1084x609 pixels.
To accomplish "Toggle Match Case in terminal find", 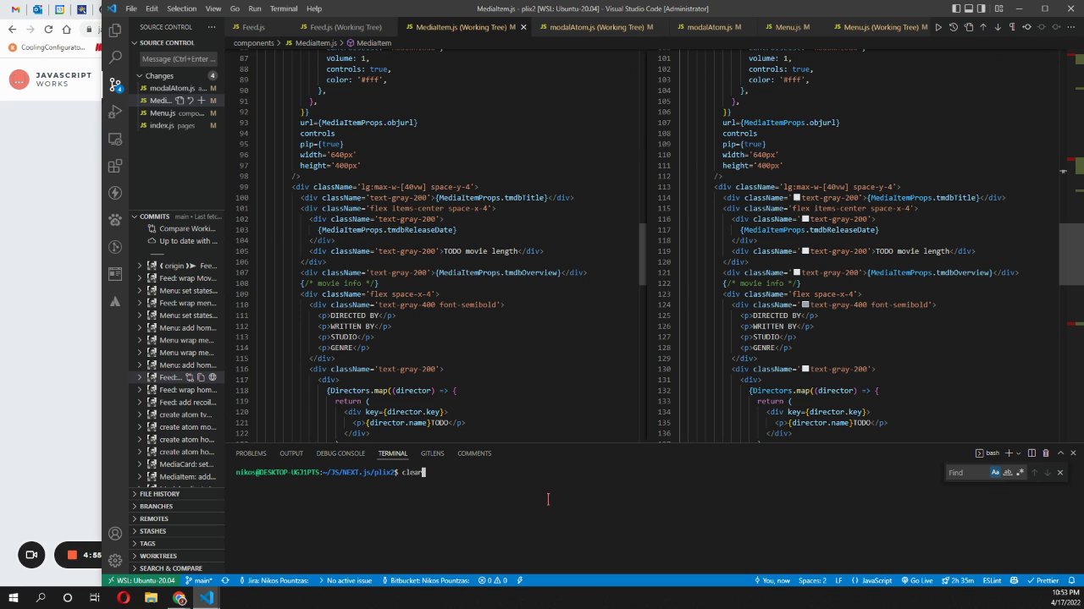I will (x=996, y=473).
